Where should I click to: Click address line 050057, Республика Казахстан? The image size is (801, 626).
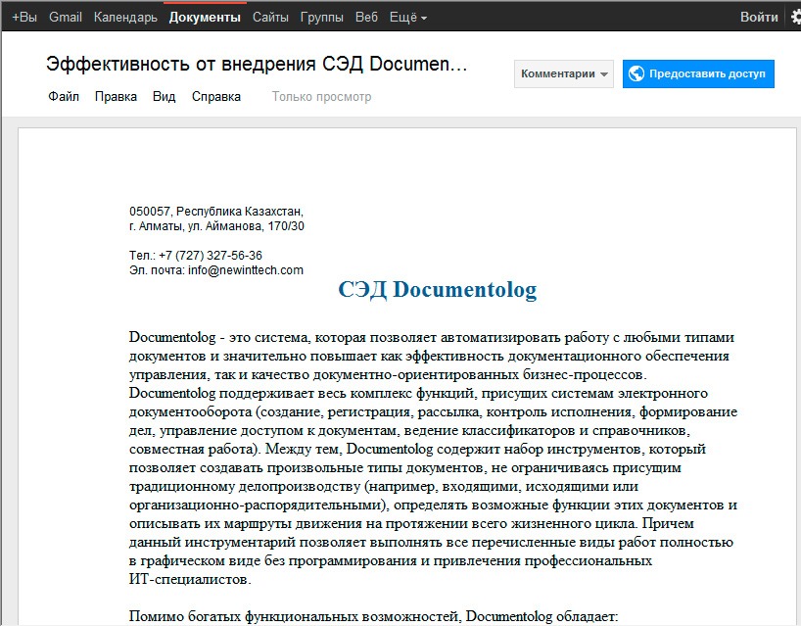click(216, 211)
